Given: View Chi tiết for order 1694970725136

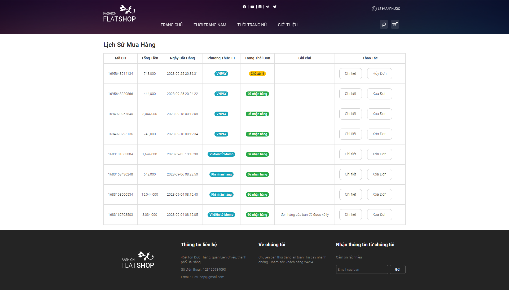Looking at the screenshot, I should coord(350,134).
